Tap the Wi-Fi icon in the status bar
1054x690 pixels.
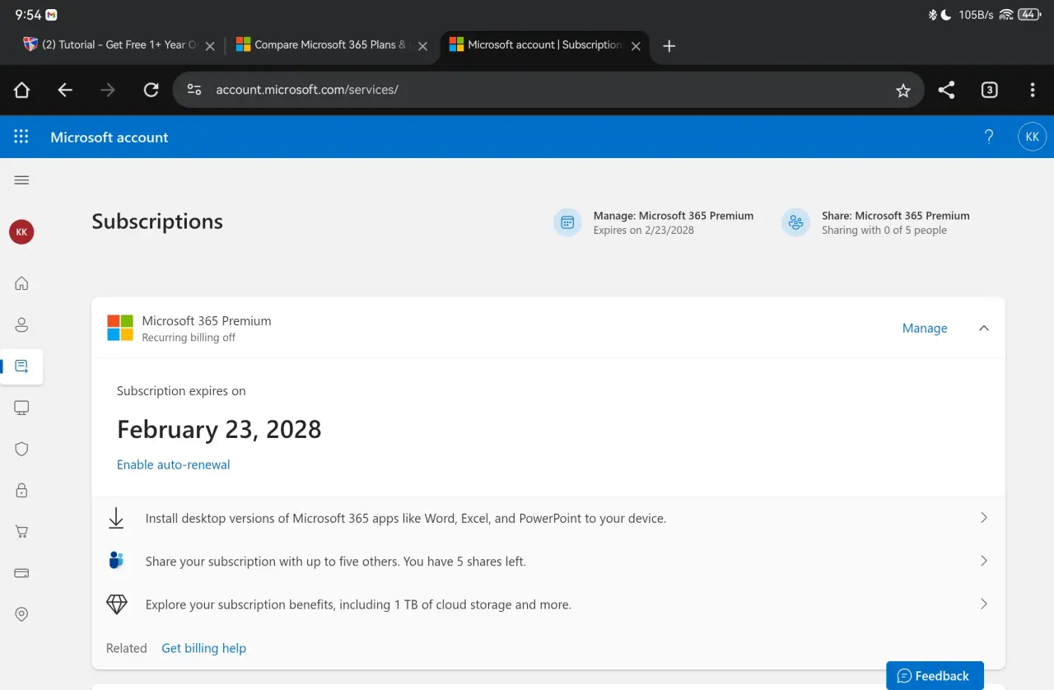[1005, 15]
